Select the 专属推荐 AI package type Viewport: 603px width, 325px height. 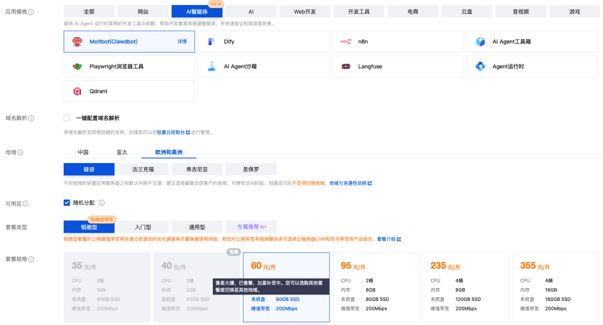click(251, 227)
